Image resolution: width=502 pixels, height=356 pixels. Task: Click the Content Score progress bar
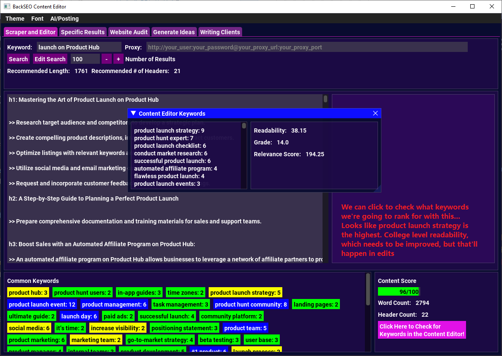399,291
